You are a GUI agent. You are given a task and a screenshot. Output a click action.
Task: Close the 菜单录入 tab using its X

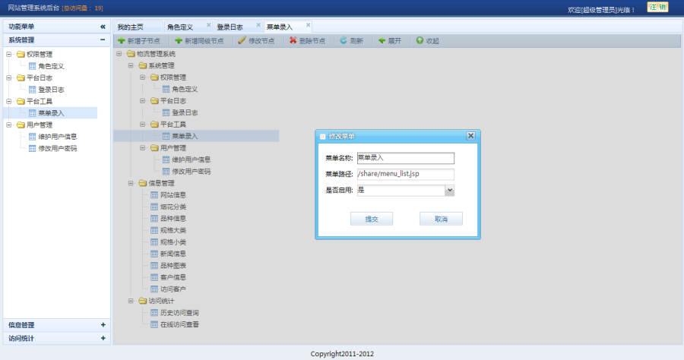tap(308, 25)
